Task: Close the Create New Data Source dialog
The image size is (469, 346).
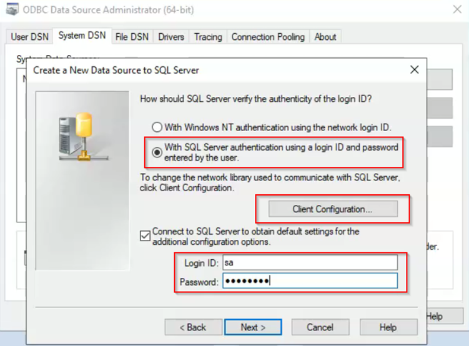Action: (x=414, y=70)
